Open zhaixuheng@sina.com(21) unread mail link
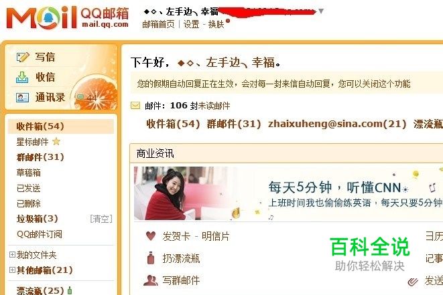The height and width of the screenshot is (295, 443). point(337,124)
